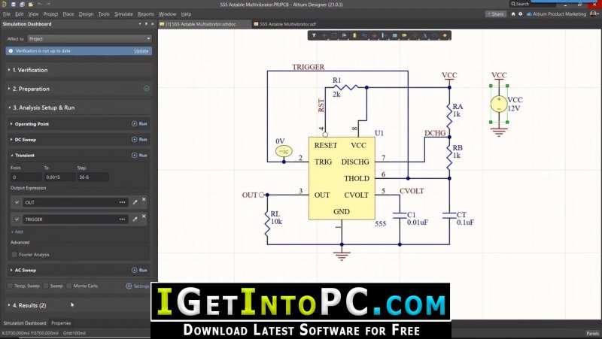Enable Monte Carlo checkbox
The image size is (602, 339).
coord(69,286)
